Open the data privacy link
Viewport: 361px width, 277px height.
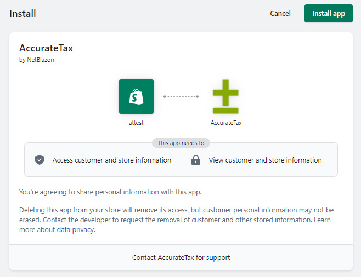point(76,230)
